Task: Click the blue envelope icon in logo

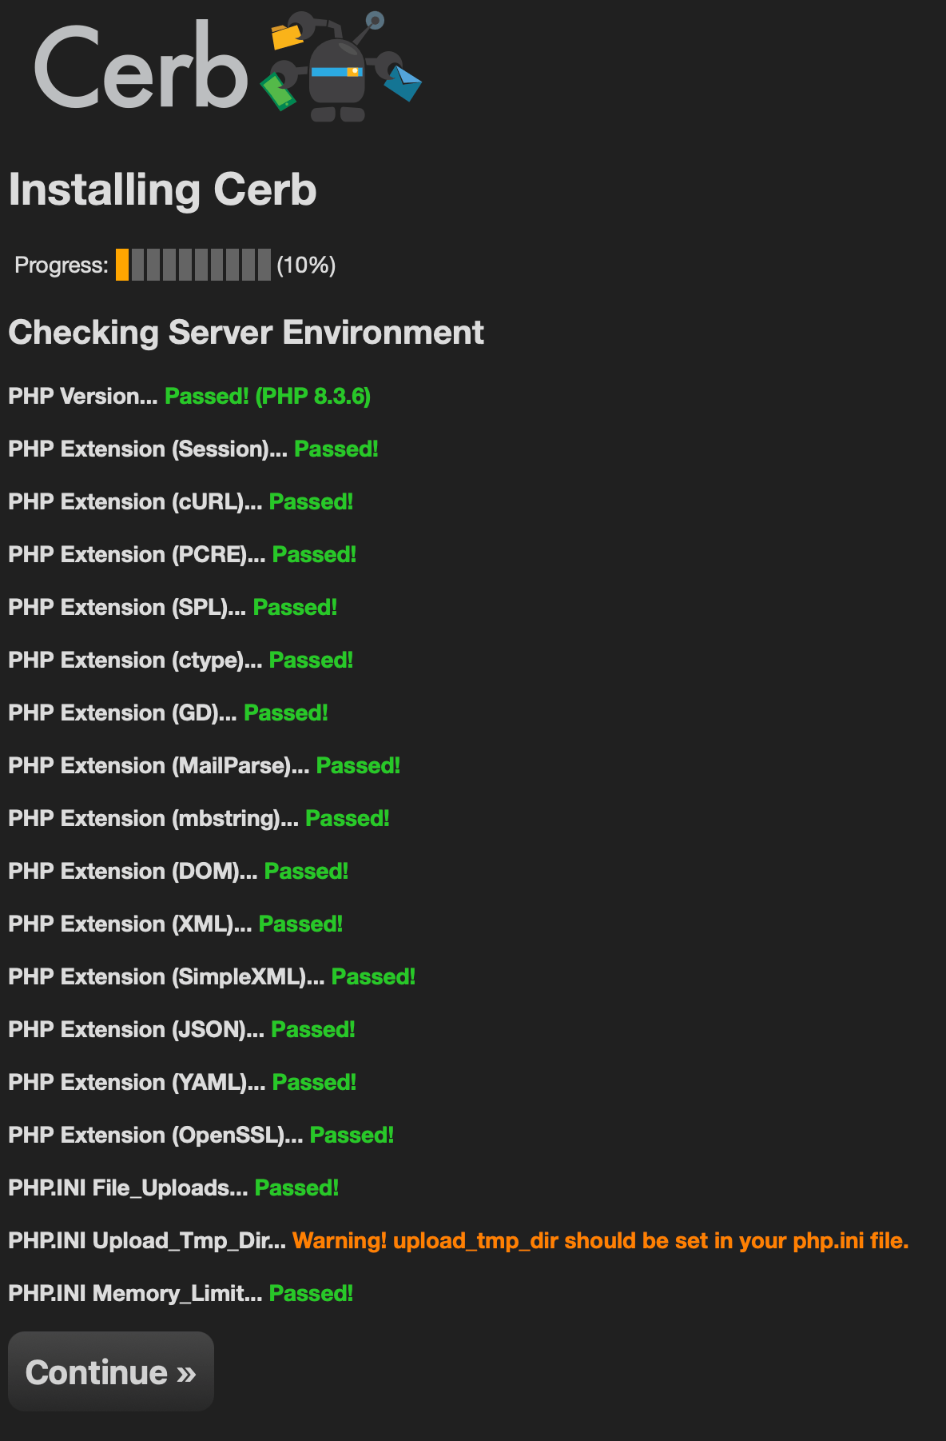Action: tap(403, 83)
